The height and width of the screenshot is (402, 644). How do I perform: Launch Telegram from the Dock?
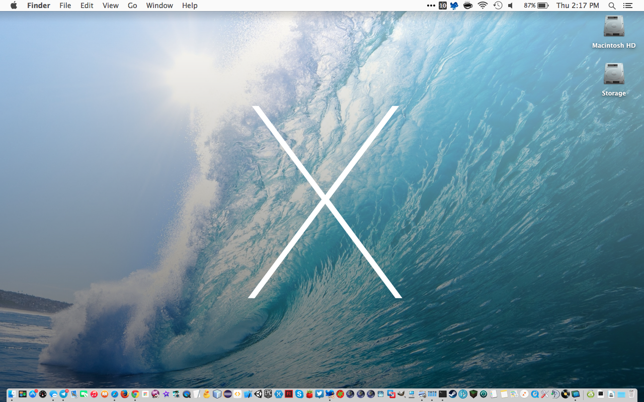(x=63, y=394)
